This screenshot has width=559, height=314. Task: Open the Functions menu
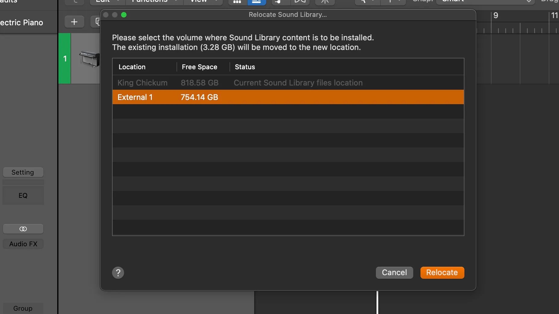click(150, 1)
